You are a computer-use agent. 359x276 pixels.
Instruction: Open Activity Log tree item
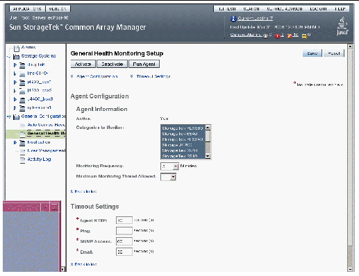(39, 159)
